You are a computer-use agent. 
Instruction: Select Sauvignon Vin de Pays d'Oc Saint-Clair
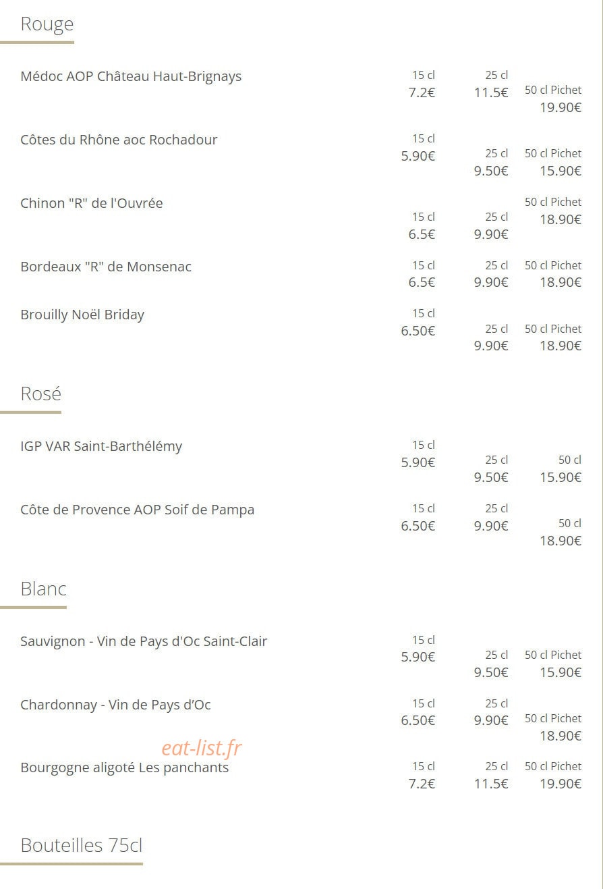pos(144,641)
